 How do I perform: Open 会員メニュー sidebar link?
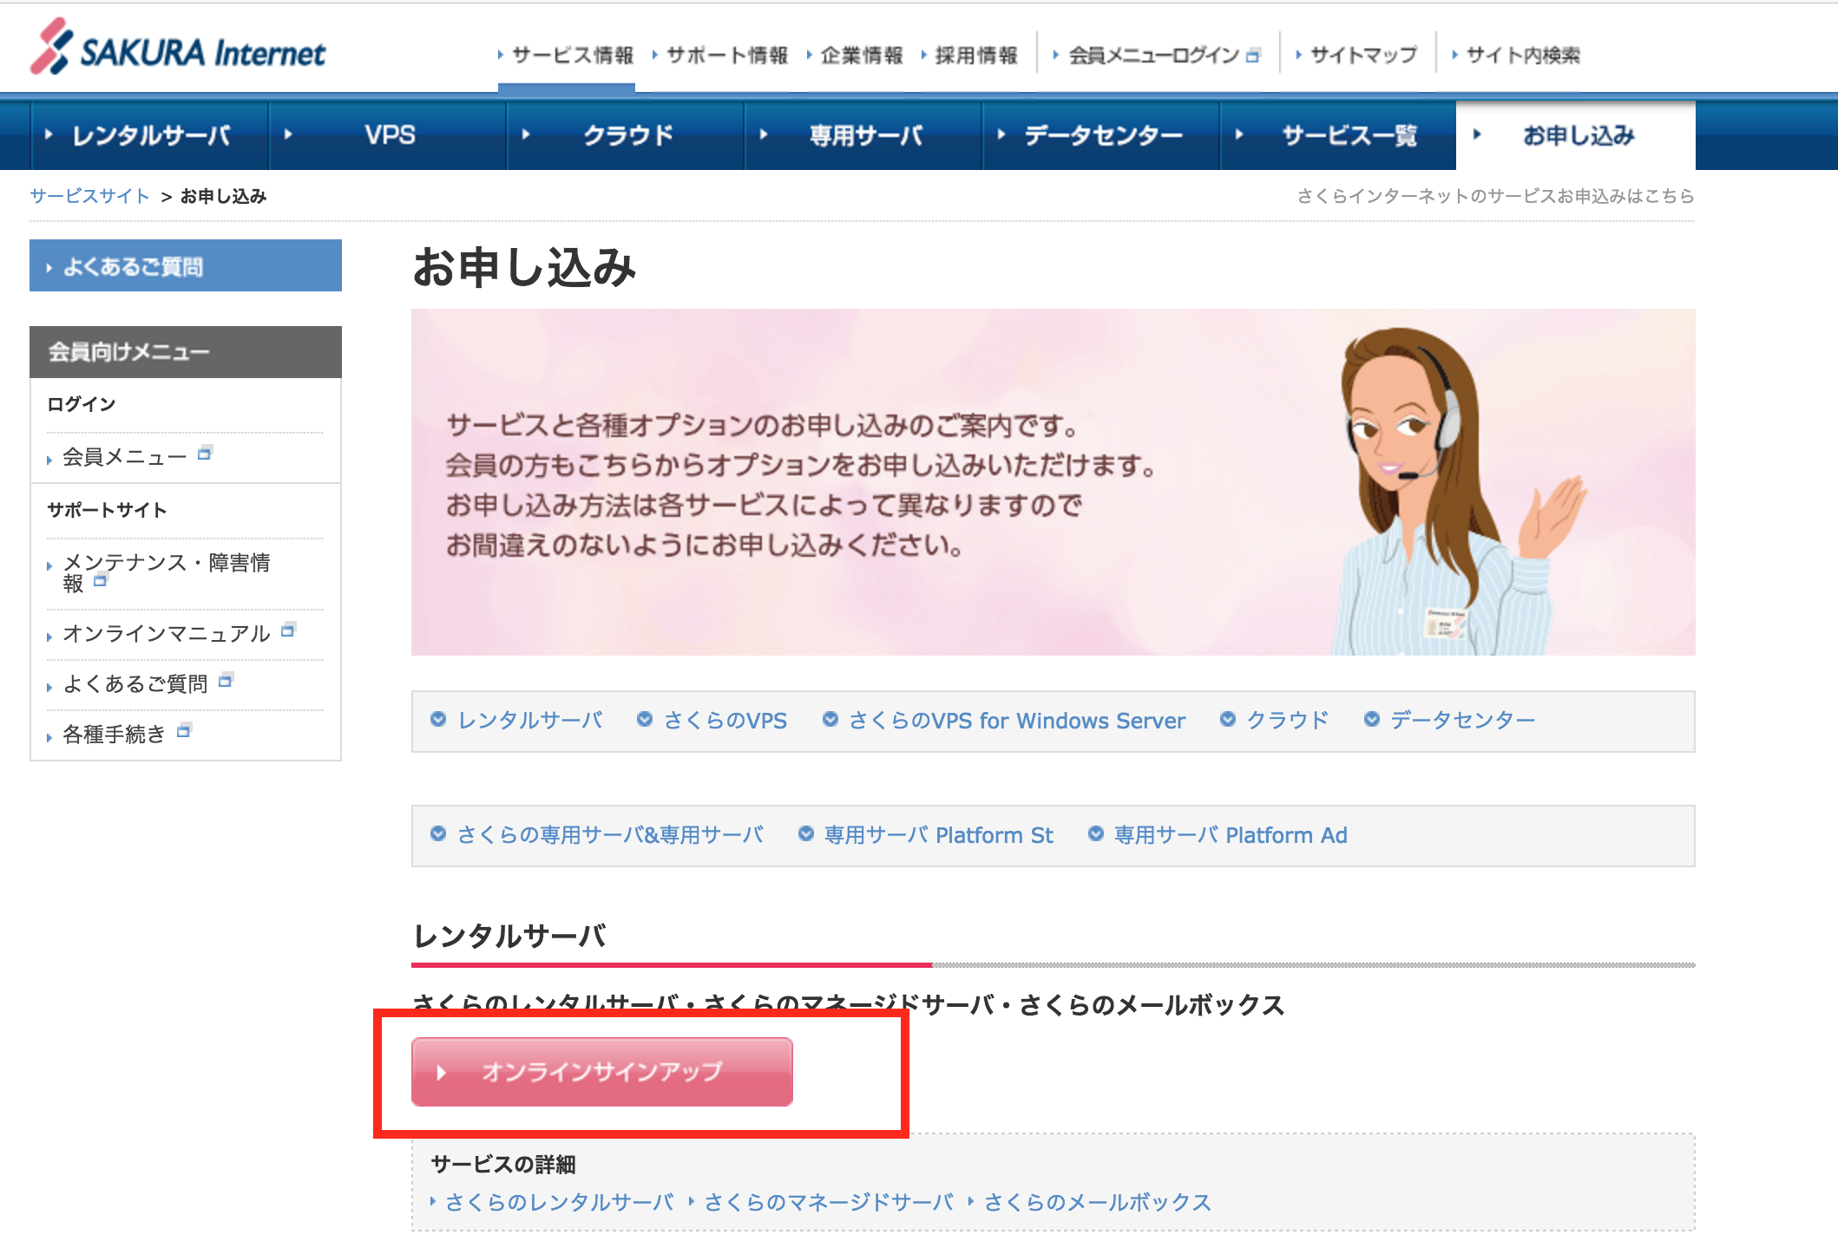[x=124, y=456]
